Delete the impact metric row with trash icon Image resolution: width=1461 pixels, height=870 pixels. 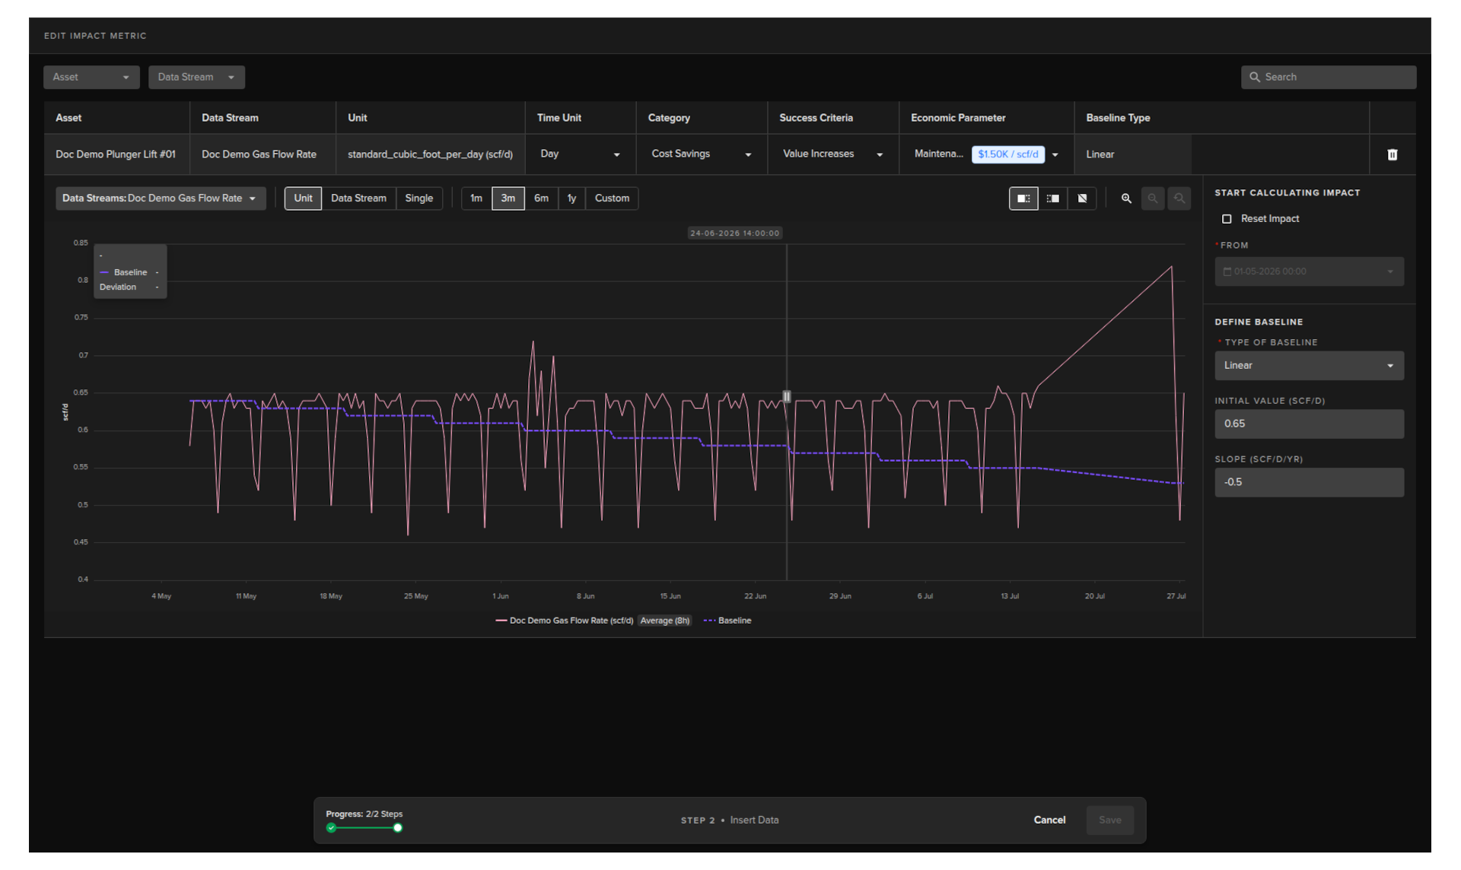tap(1392, 154)
